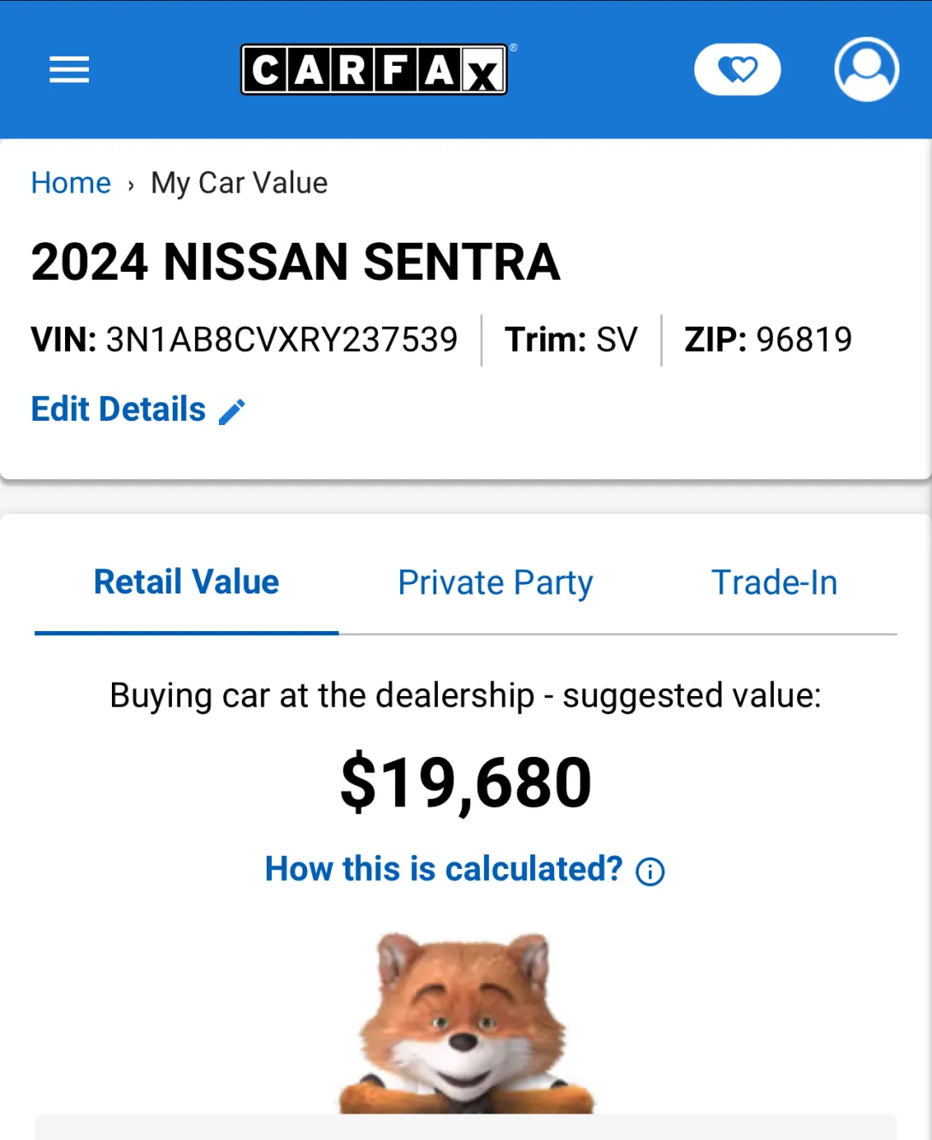Tap the CARFAX fox mascot image

click(x=465, y=1024)
